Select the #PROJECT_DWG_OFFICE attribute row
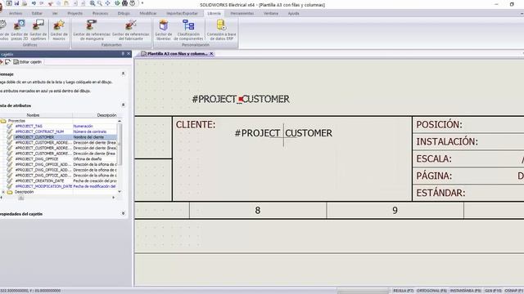The image size is (524, 294). tap(62, 159)
